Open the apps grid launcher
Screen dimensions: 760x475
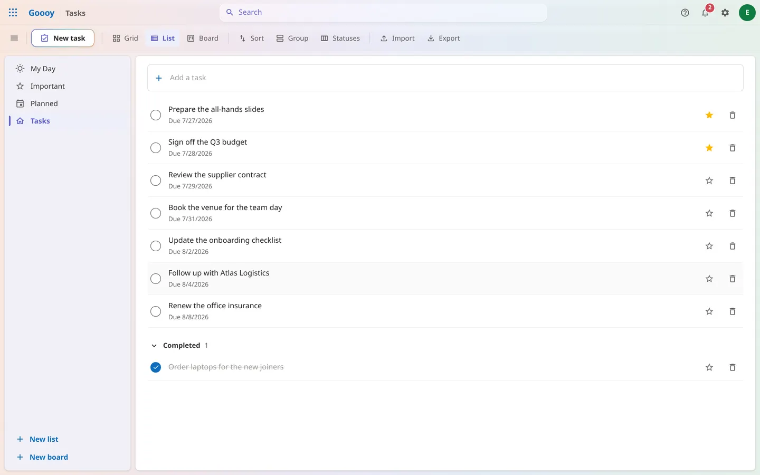click(13, 13)
